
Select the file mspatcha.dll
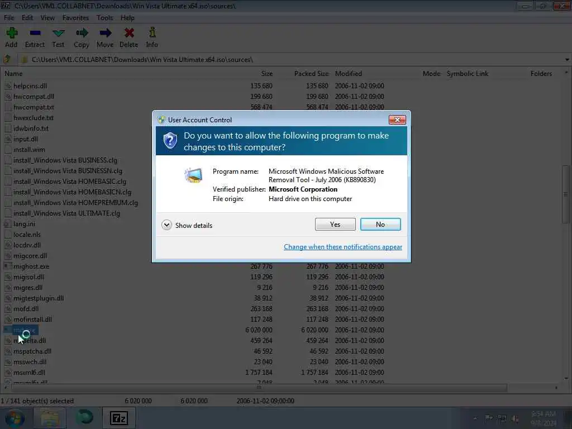tap(32, 351)
